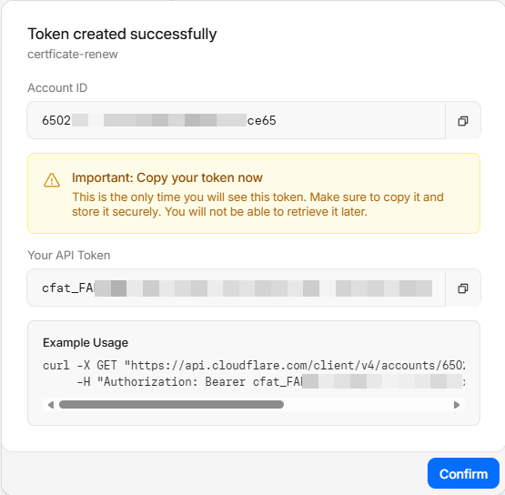Select the ce65 ending of Account ID
The image size is (505, 495).
click(261, 120)
